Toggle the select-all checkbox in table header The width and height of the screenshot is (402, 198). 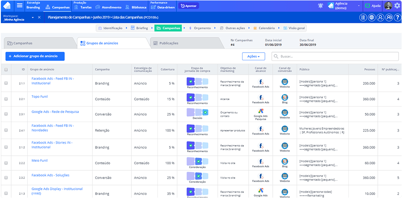(x=6, y=69)
